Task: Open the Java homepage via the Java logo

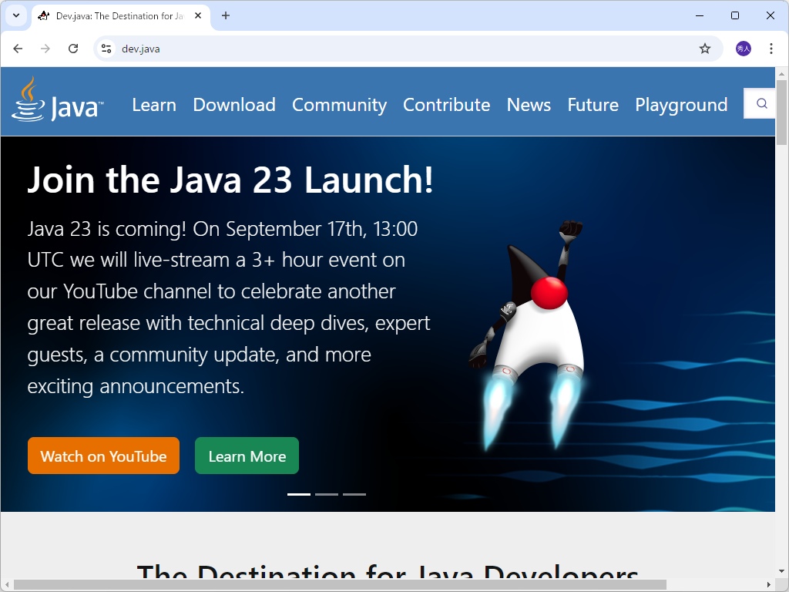Action: (x=58, y=101)
